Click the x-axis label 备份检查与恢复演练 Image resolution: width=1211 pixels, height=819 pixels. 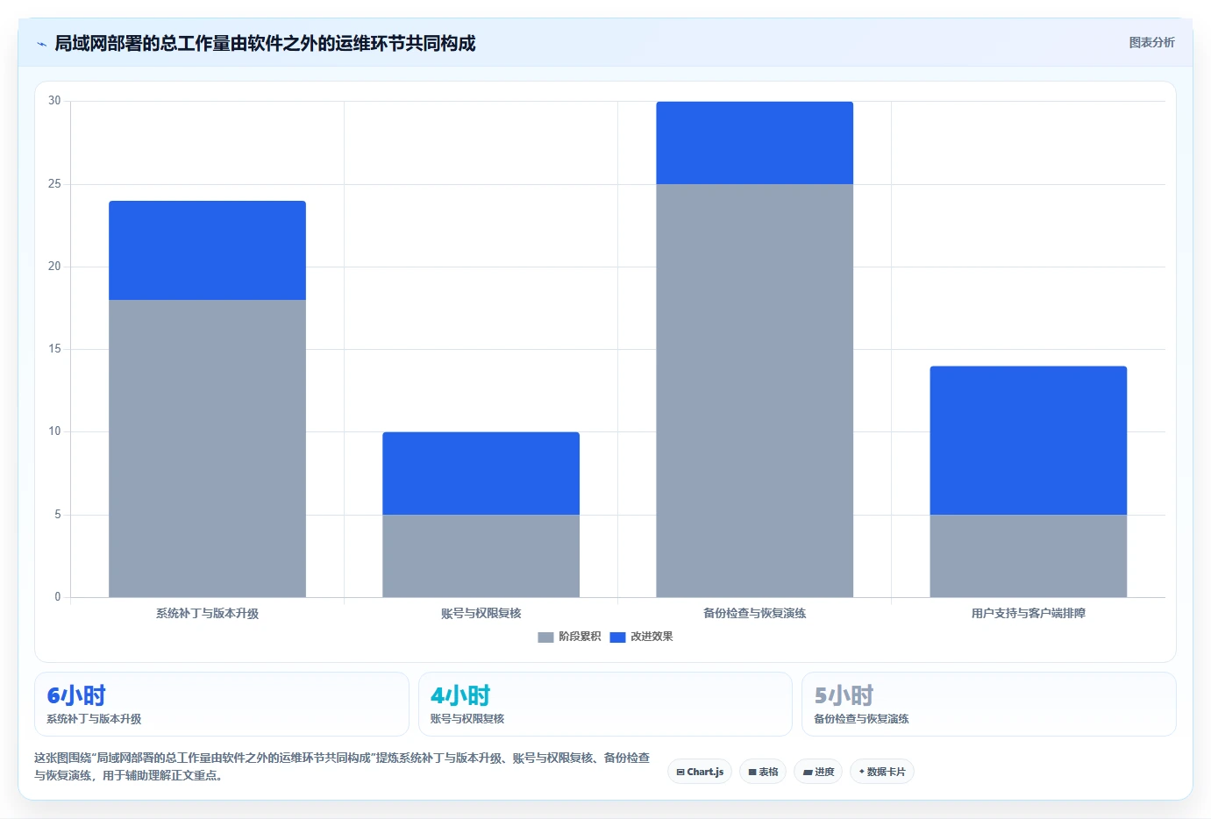[x=754, y=614]
